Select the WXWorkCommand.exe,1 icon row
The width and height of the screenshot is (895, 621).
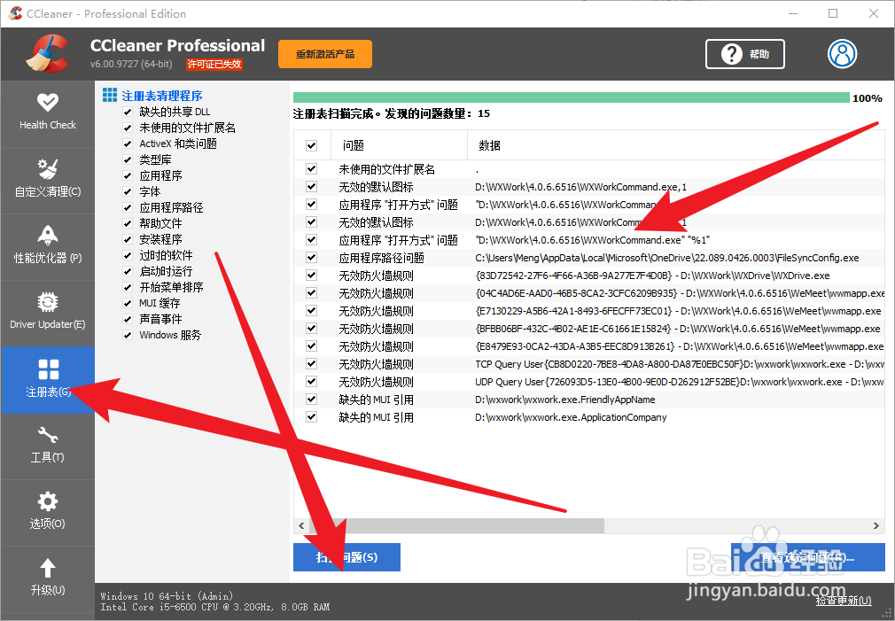coord(589,187)
